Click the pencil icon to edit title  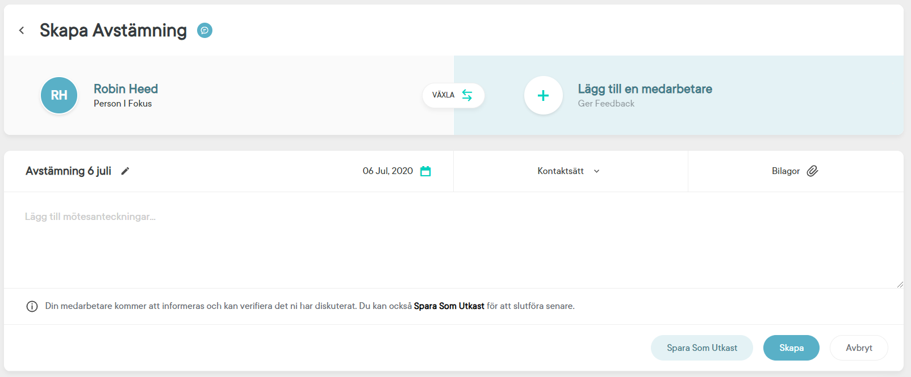coord(125,171)
